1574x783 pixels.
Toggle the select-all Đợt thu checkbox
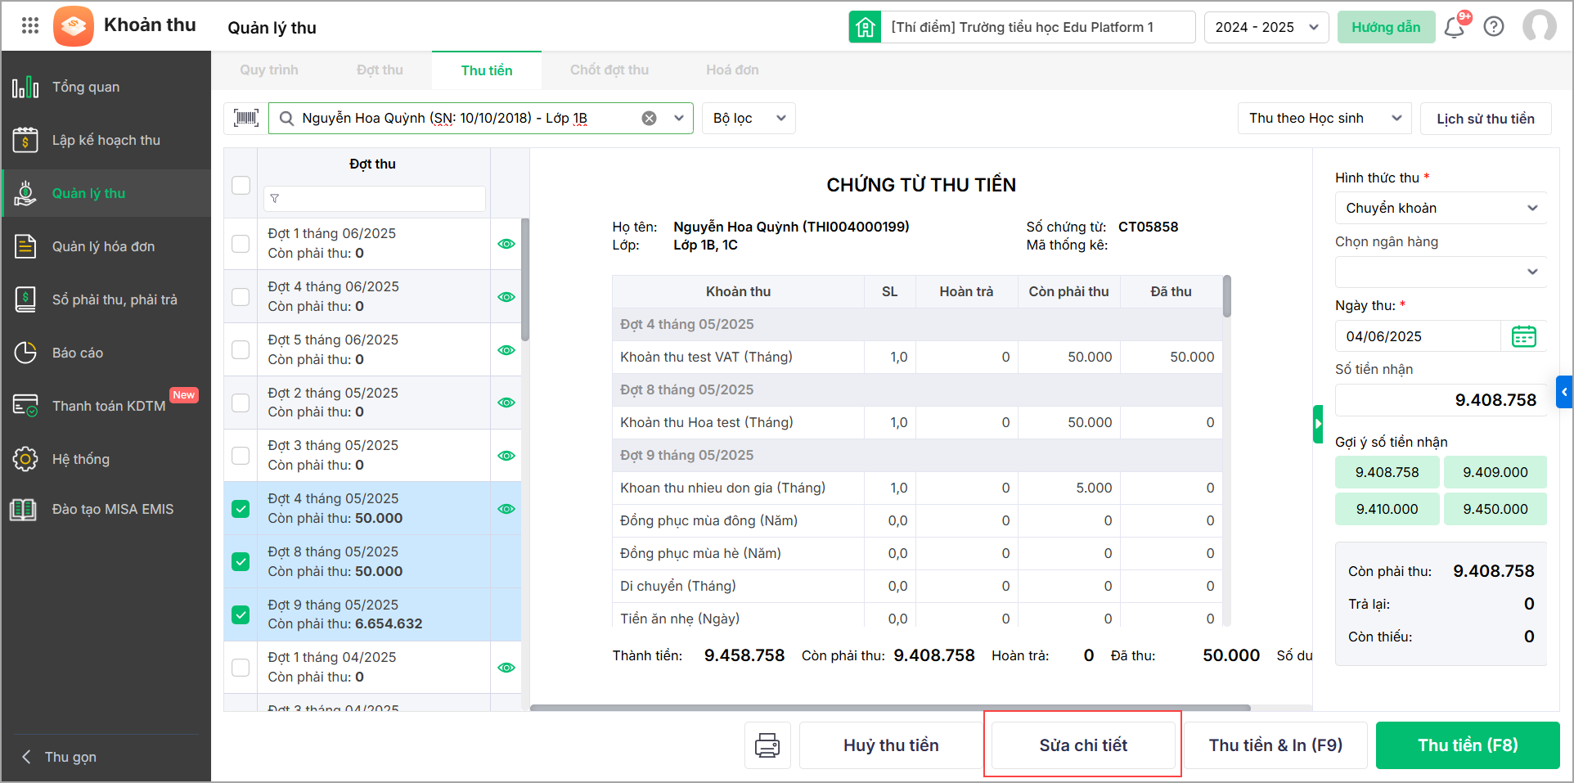coord(241,185)
